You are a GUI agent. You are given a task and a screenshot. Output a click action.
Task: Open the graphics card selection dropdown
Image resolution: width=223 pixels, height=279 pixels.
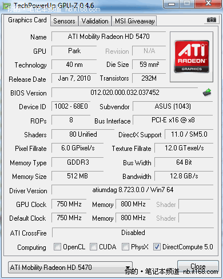(x=70, y=267)
